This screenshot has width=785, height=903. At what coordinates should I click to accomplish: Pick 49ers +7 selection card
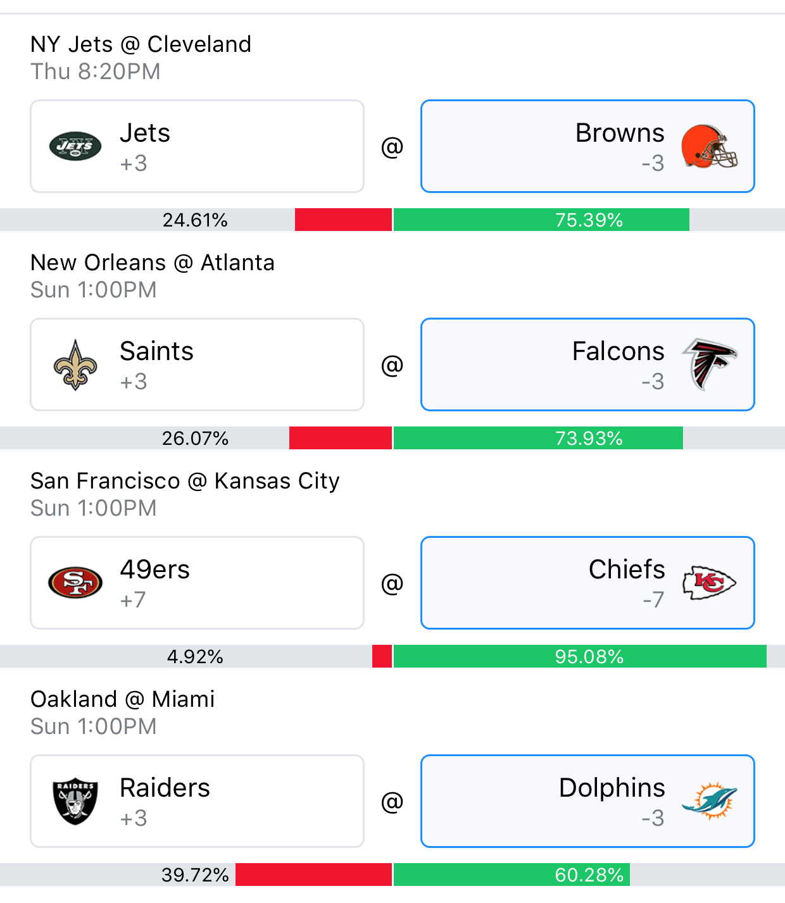tap(197, 583)
